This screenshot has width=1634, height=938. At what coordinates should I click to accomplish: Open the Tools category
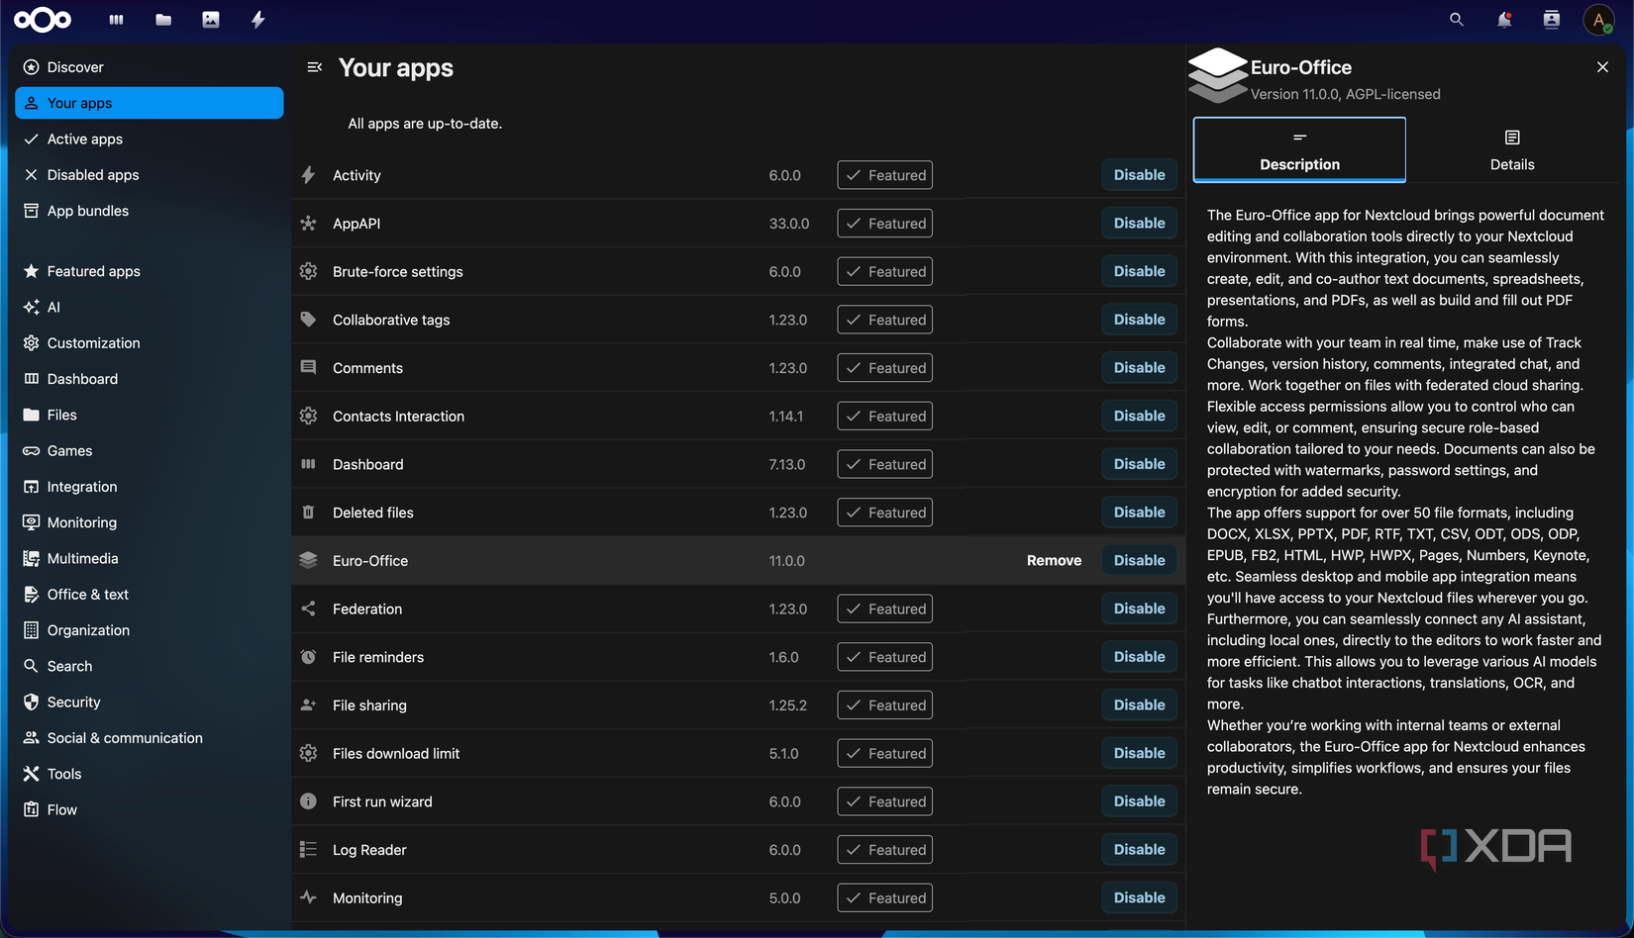[x=150, y=774]
